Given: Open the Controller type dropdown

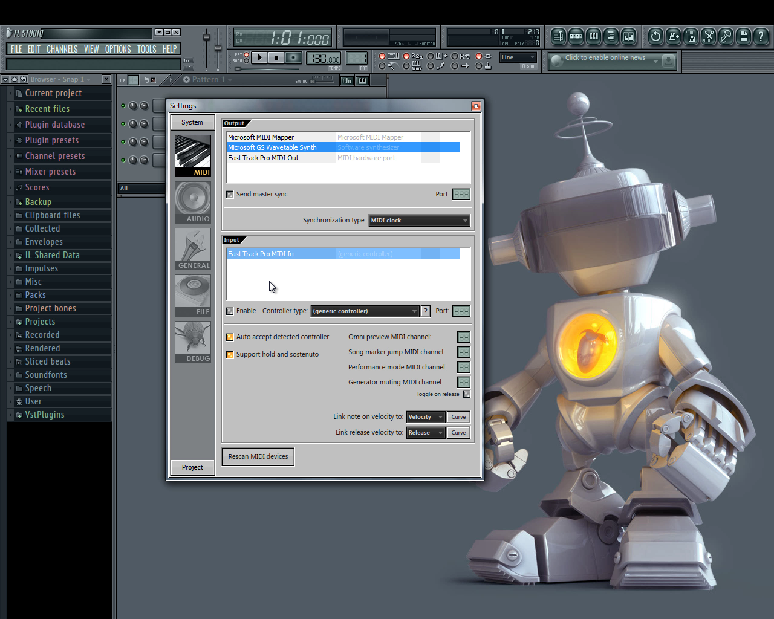Looking at the screenshot, I should (x=365, y=311).
